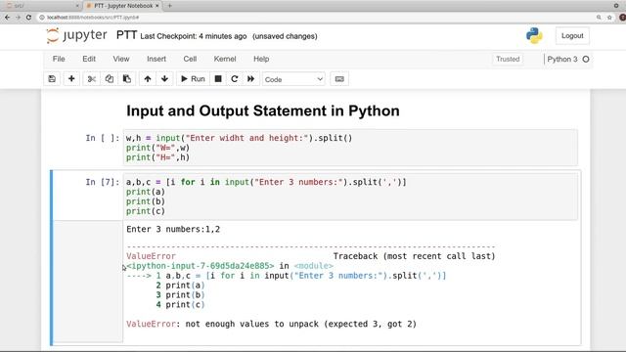Click the Trusted notebook indicator
Image resolution: width=626 pixels, height=352 pixels.
[x=508, y=59]
